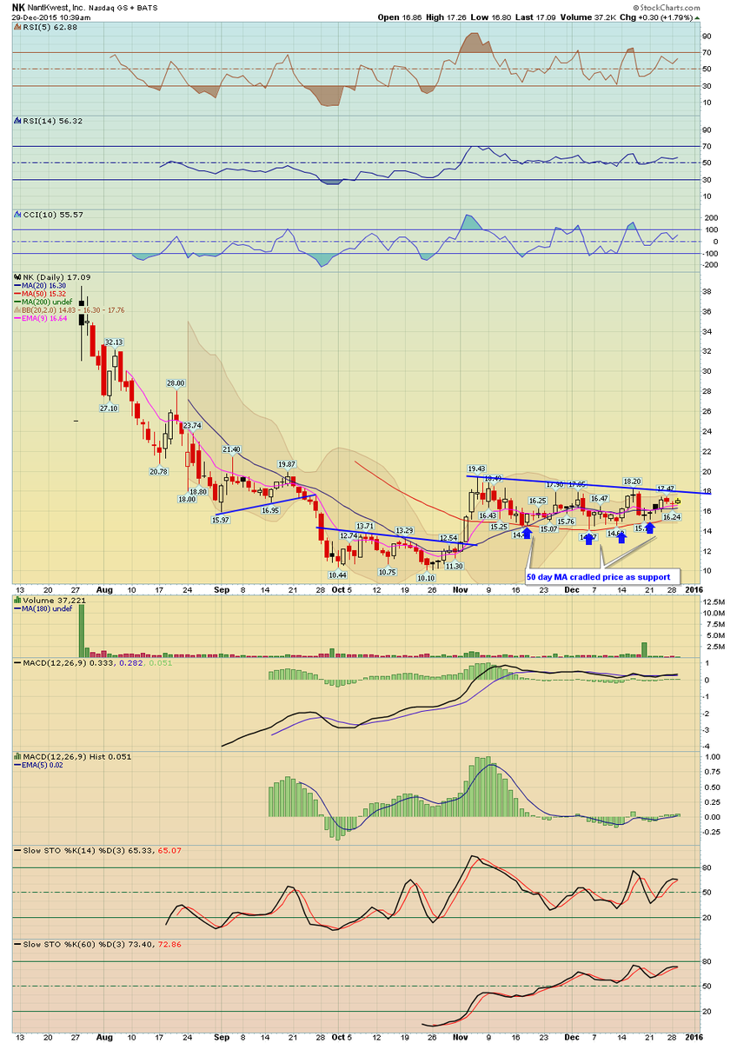Click the 13.29 price label
The image size is (737, 1043).
click(404, 530)
